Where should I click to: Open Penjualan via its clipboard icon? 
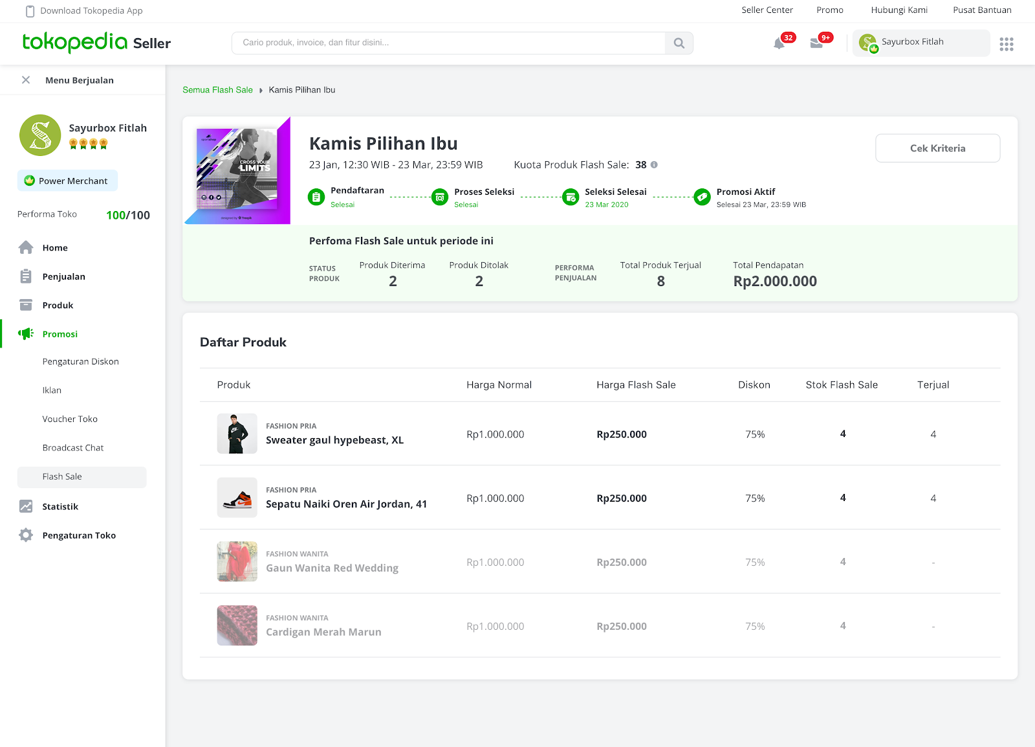tap(26, 276)
